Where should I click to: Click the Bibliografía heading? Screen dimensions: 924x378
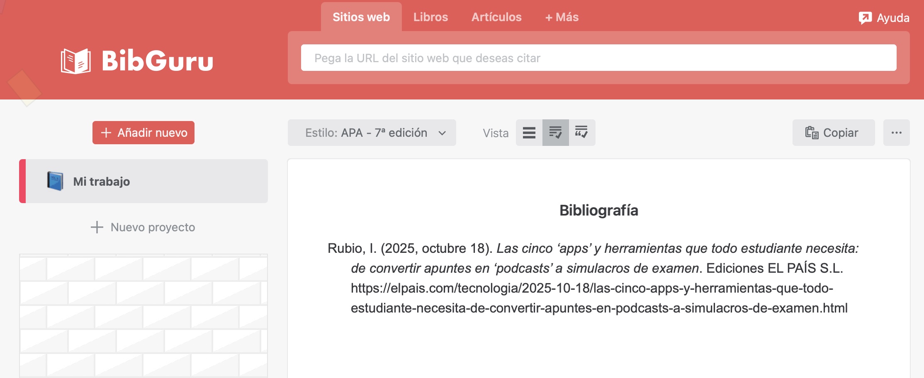click(x=598, y=210)
